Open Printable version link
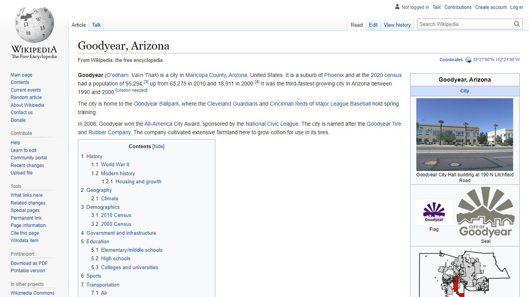Image resolution: width=529 pixels, height=297 pixels. pyautogui.click(x=27, y=271)
